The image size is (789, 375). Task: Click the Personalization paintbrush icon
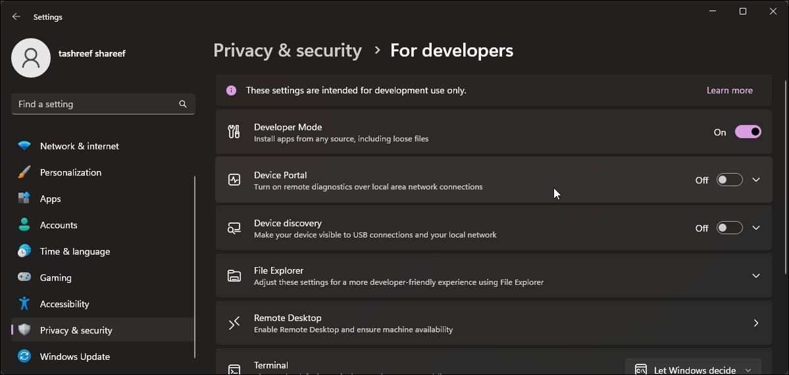[24, 172]
